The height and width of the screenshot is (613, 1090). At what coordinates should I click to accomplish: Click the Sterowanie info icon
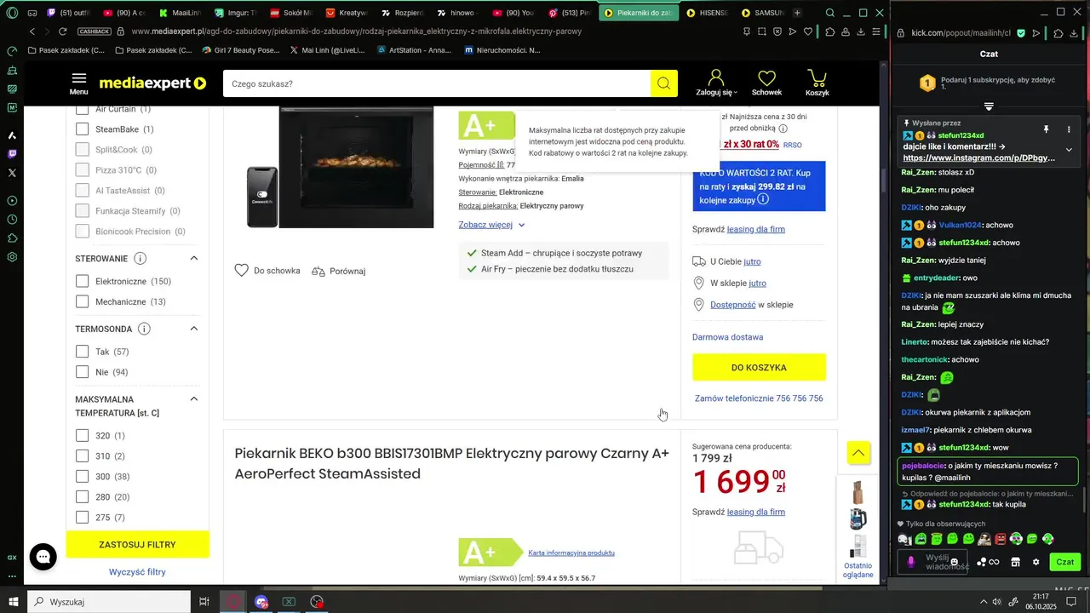click(141, 259)
